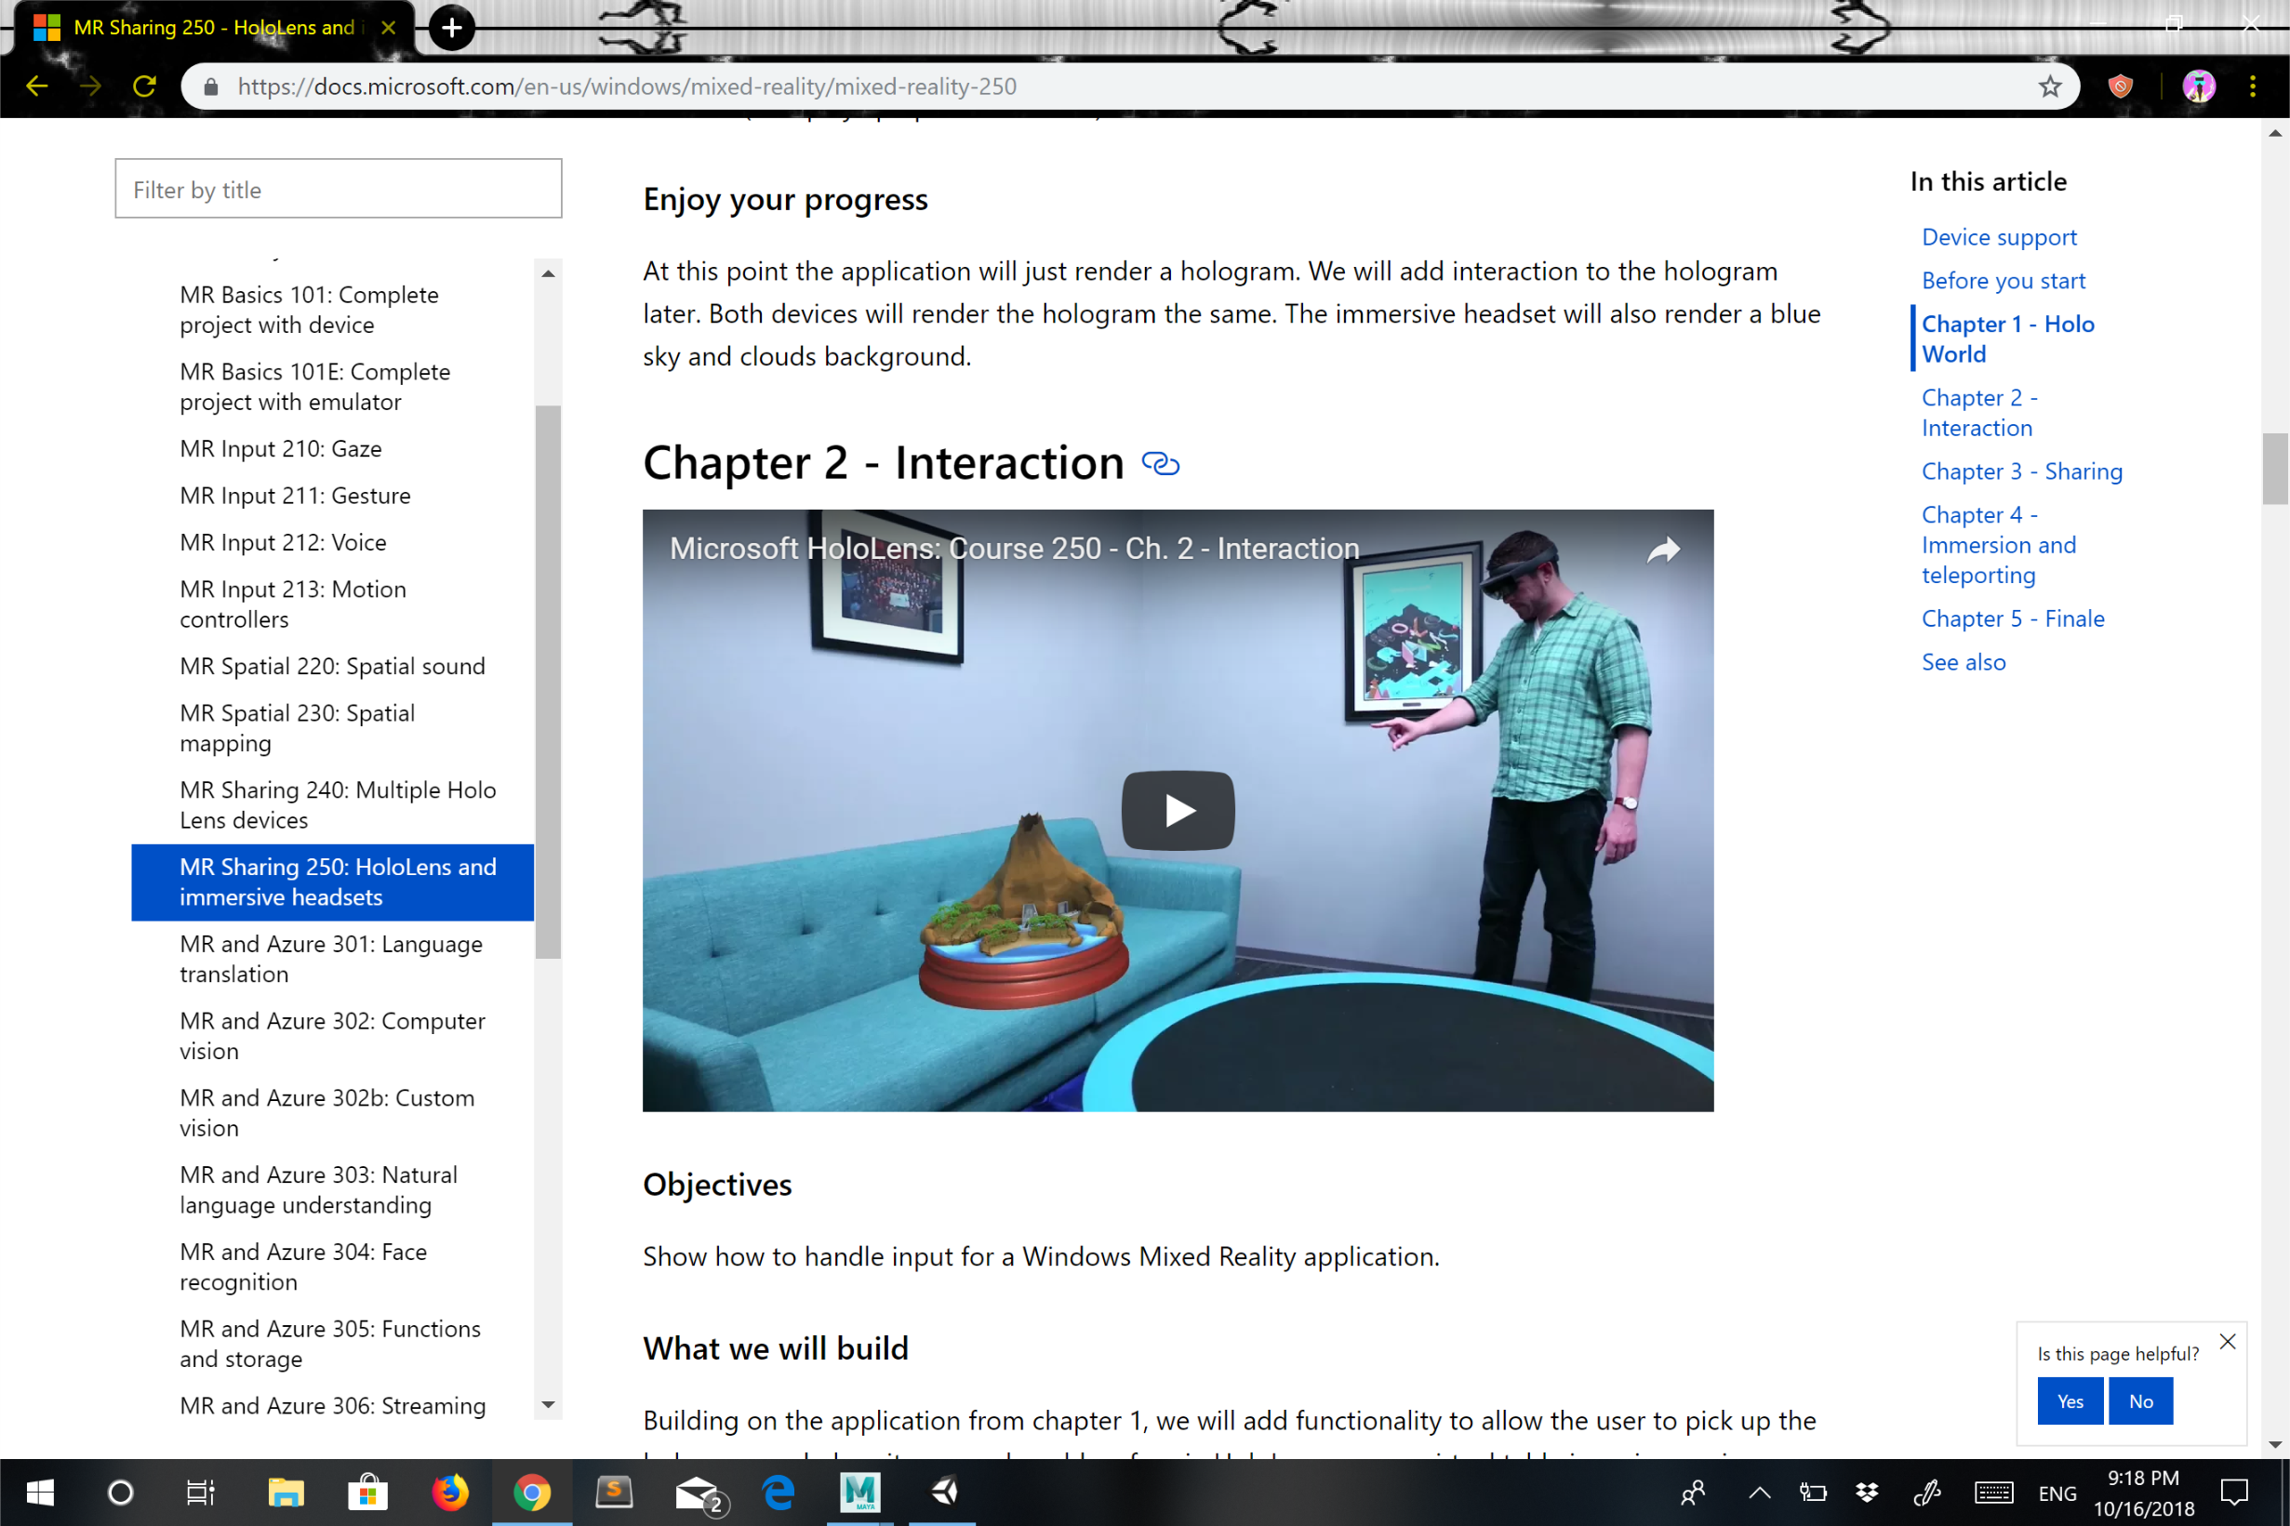Screen dimensions: 2290x1526
Task: Show hidden system tray icons
Action: (1760, 1492)
